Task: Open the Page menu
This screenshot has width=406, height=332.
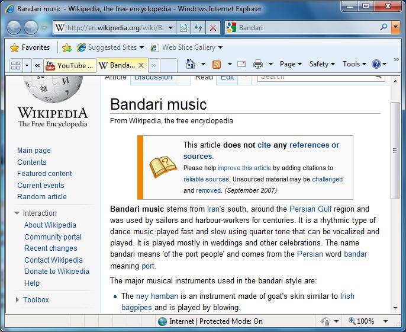Action: (291, 64)
